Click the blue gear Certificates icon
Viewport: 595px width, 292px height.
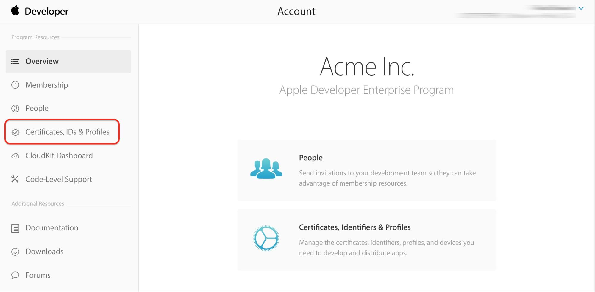point(266,238)
